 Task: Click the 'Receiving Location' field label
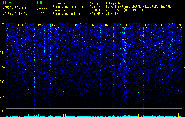click(x=69, y=7)
